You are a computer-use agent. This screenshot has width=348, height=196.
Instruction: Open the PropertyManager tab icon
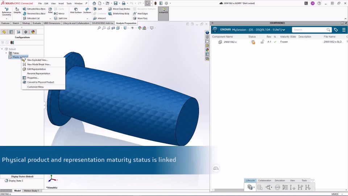click(x=11, y=32)
